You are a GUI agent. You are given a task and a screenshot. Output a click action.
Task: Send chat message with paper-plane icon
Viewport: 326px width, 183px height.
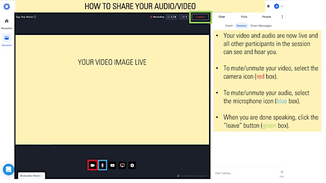[282, 172]
